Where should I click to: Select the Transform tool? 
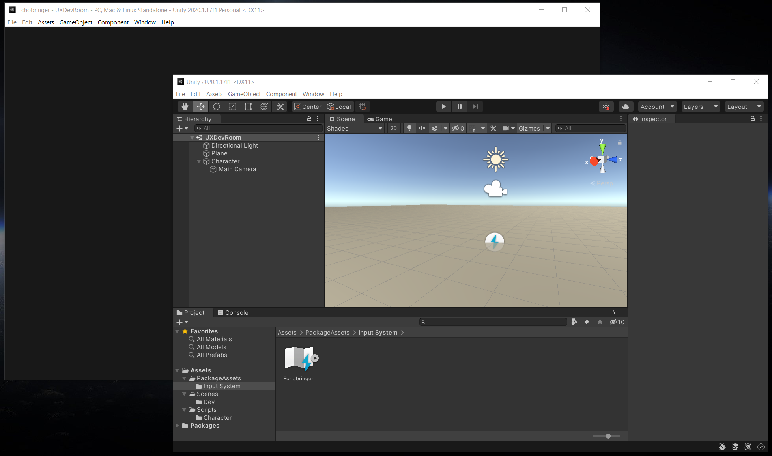coord(264,107)
